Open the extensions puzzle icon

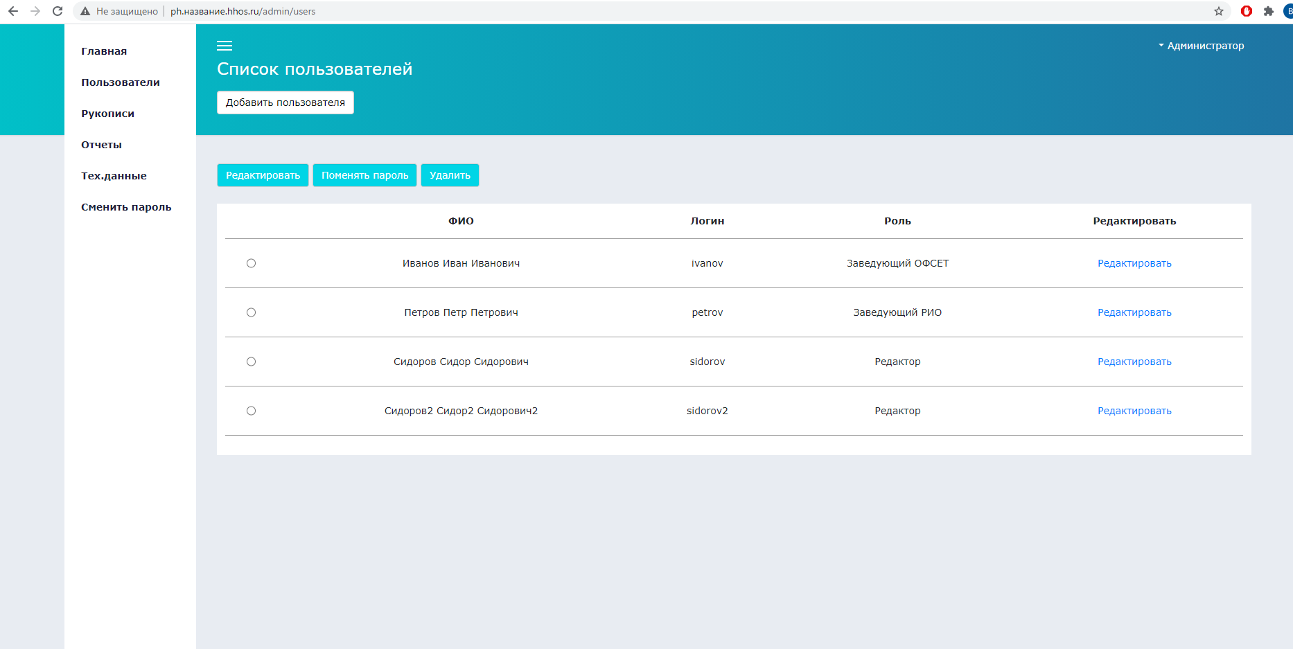(1269, 11)
